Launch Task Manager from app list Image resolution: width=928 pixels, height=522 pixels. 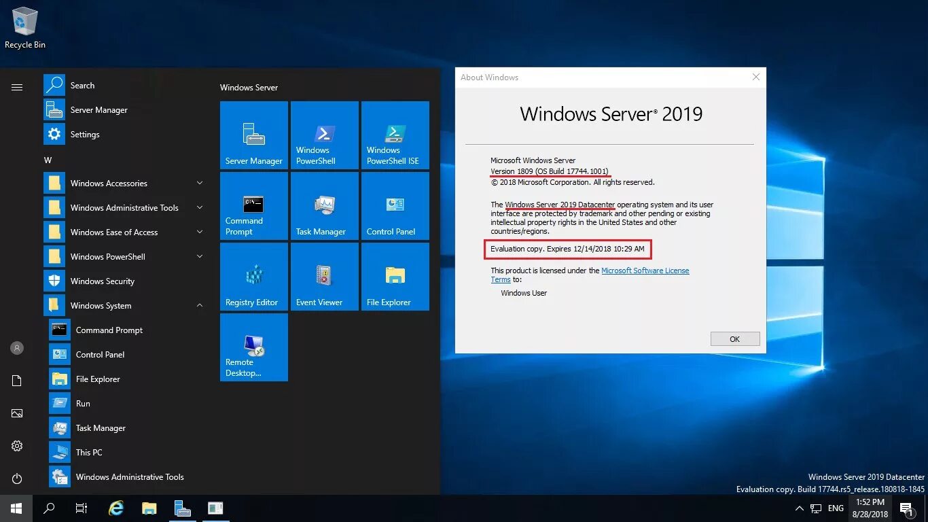[x=128, y=428]
